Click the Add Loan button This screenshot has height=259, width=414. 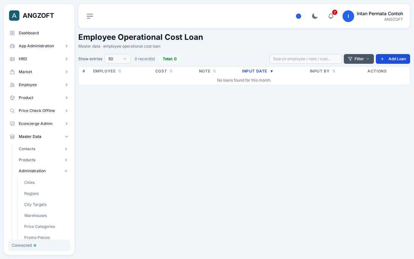(x=393, y=59)
